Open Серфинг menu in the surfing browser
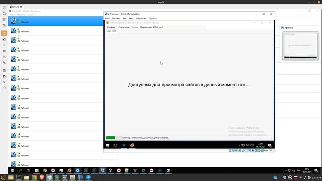 tap(111, 27)
